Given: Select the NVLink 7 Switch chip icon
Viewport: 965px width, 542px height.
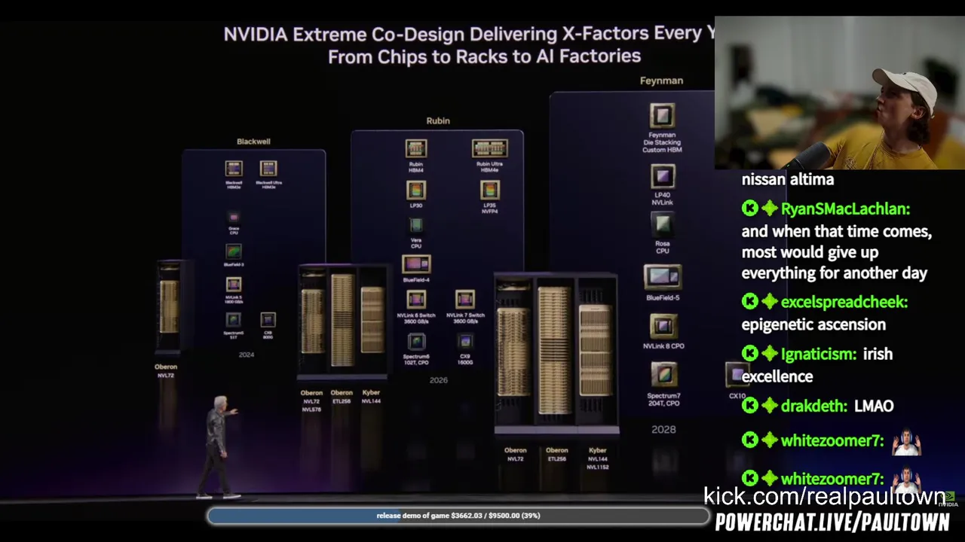Looking at the screenshot, I should pyautogui.click(x=465, y=300).
